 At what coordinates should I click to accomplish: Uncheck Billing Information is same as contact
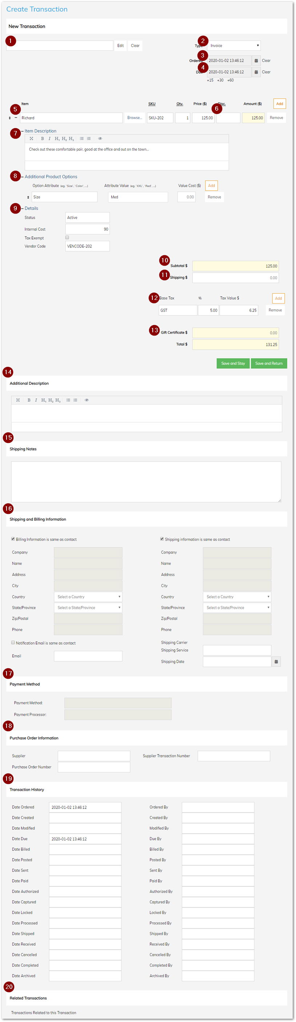coord(13,539)
